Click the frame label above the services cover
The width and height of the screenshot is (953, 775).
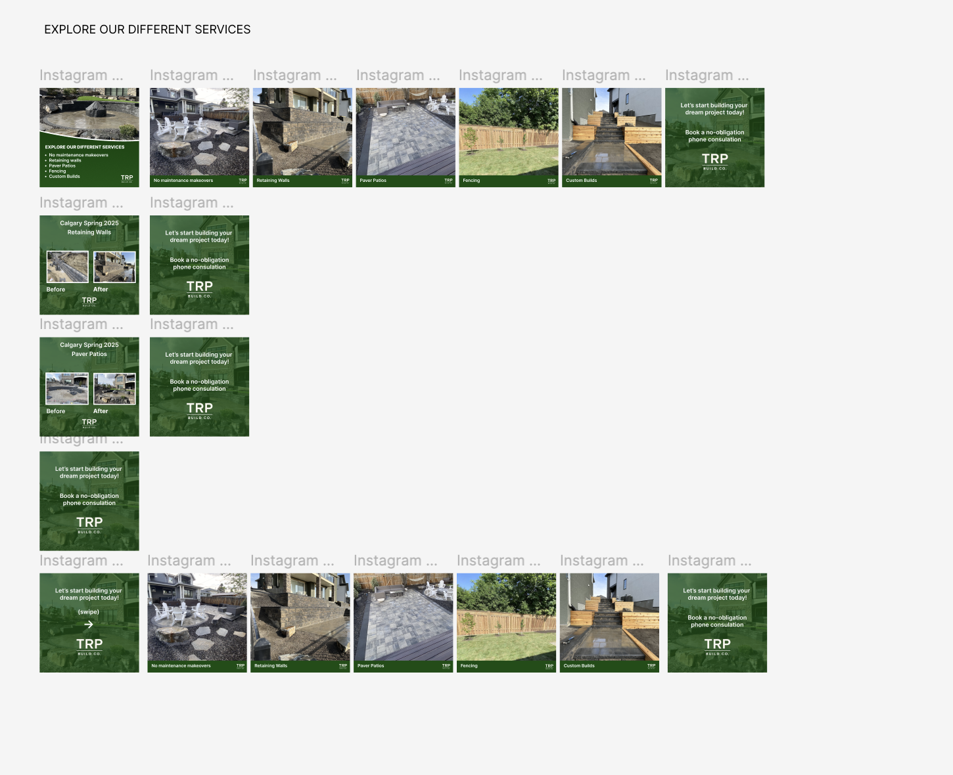click(x=81, y=76)
